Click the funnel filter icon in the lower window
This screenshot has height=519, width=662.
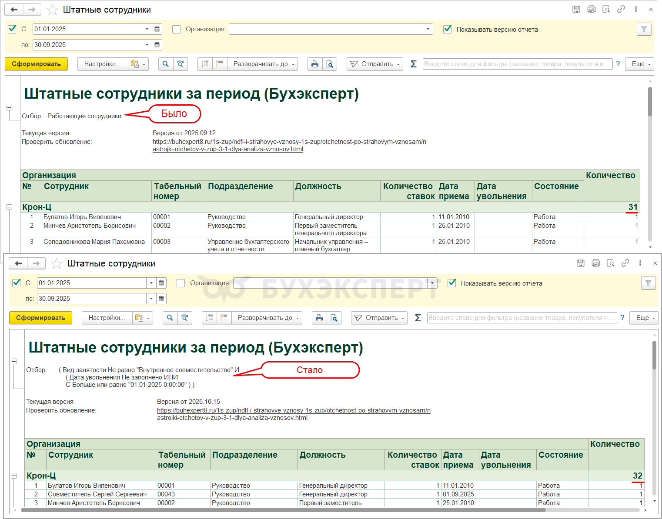click(648, 283)
